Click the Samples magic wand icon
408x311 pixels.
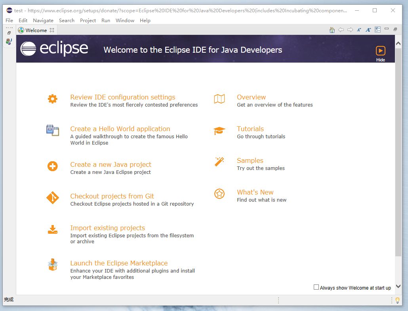click(x=219, y=162)
